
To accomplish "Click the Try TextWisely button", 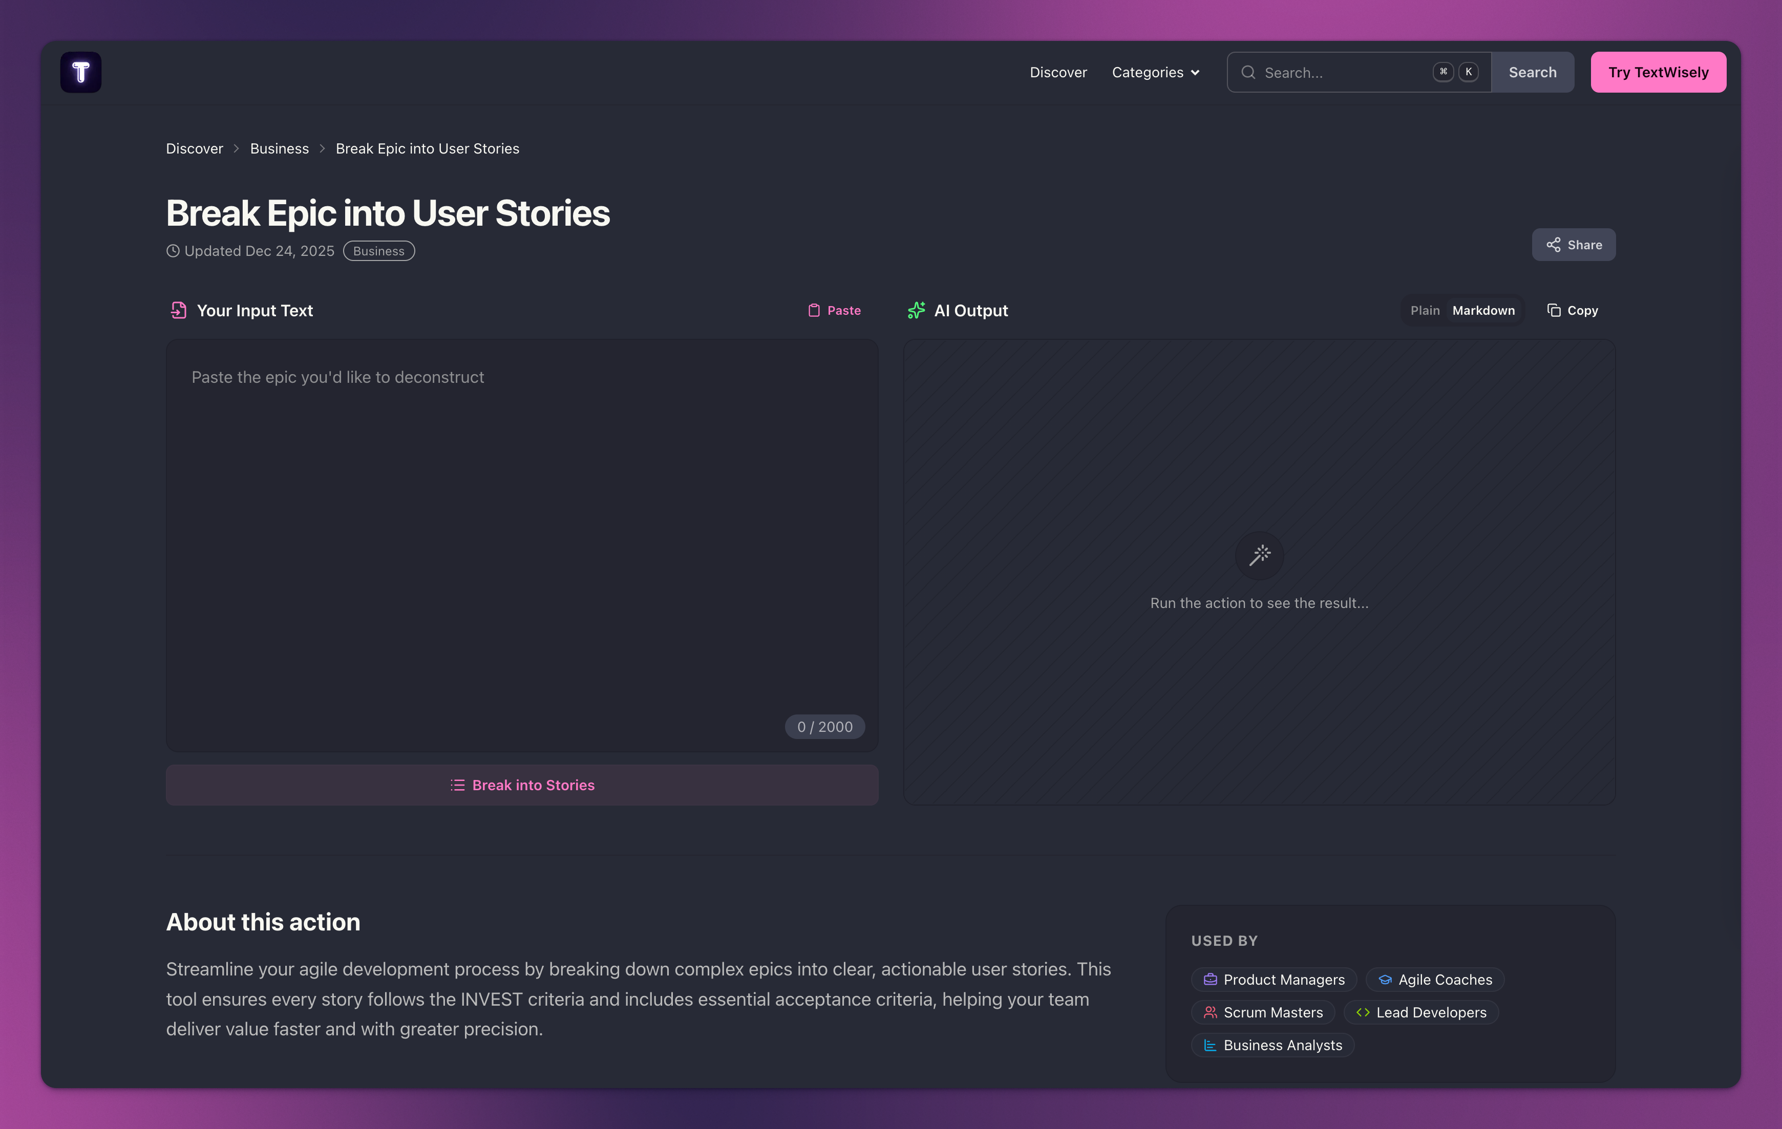I will click(x=1658, y=73).
